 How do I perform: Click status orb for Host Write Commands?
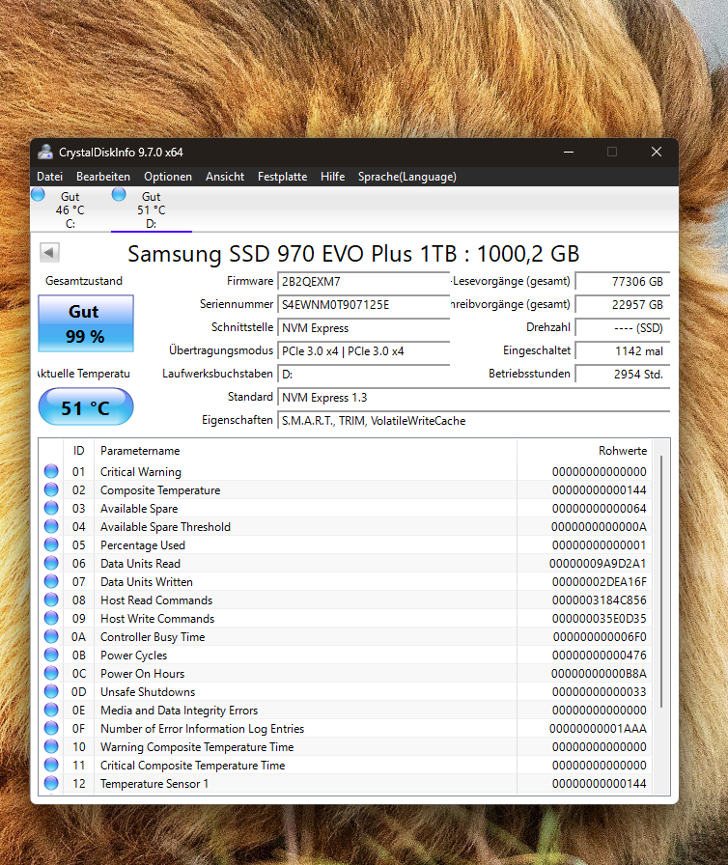coord(51,618)
